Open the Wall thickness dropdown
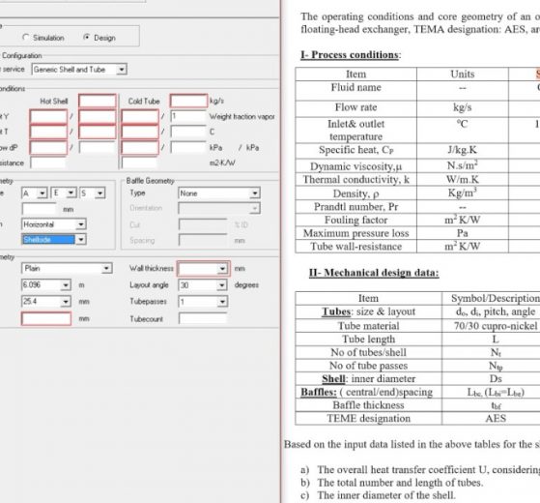This screenshot has width=540, height=503. 223,269
